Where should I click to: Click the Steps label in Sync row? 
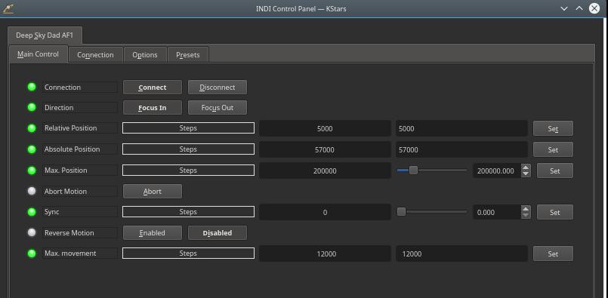[x=188, y=211]
